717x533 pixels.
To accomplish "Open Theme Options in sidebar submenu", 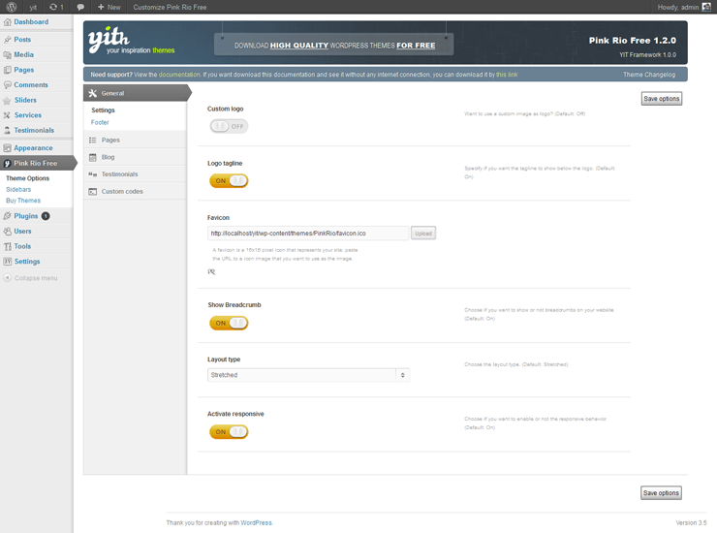I will pos(27,178).
